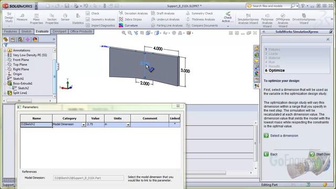336x189 pixels.
Task: Open the SolidWorks menu flyout arrow
Action: (36, 6)
